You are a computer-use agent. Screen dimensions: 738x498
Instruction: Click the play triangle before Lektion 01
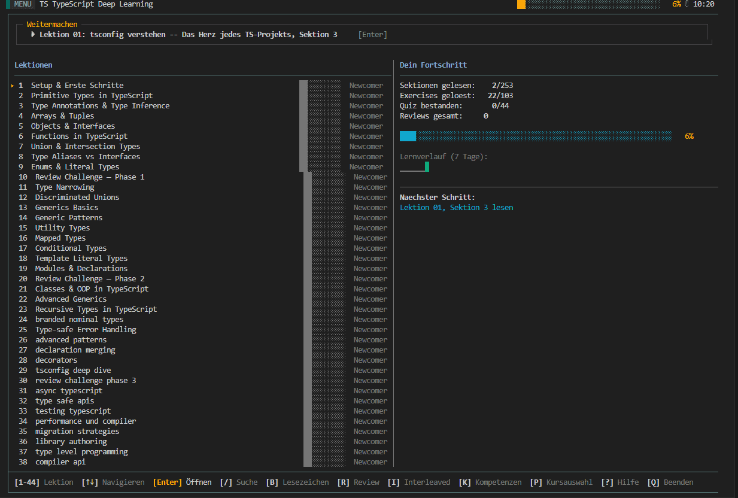click(x=34, y=35)
